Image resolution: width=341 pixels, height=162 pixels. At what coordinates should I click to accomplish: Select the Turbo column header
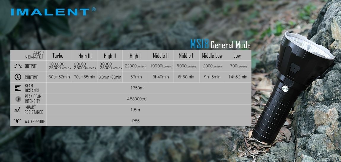tap(58, 56)
